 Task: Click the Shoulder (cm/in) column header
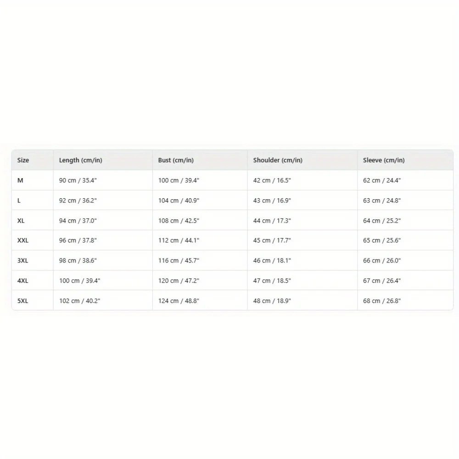tap(278, 160)
